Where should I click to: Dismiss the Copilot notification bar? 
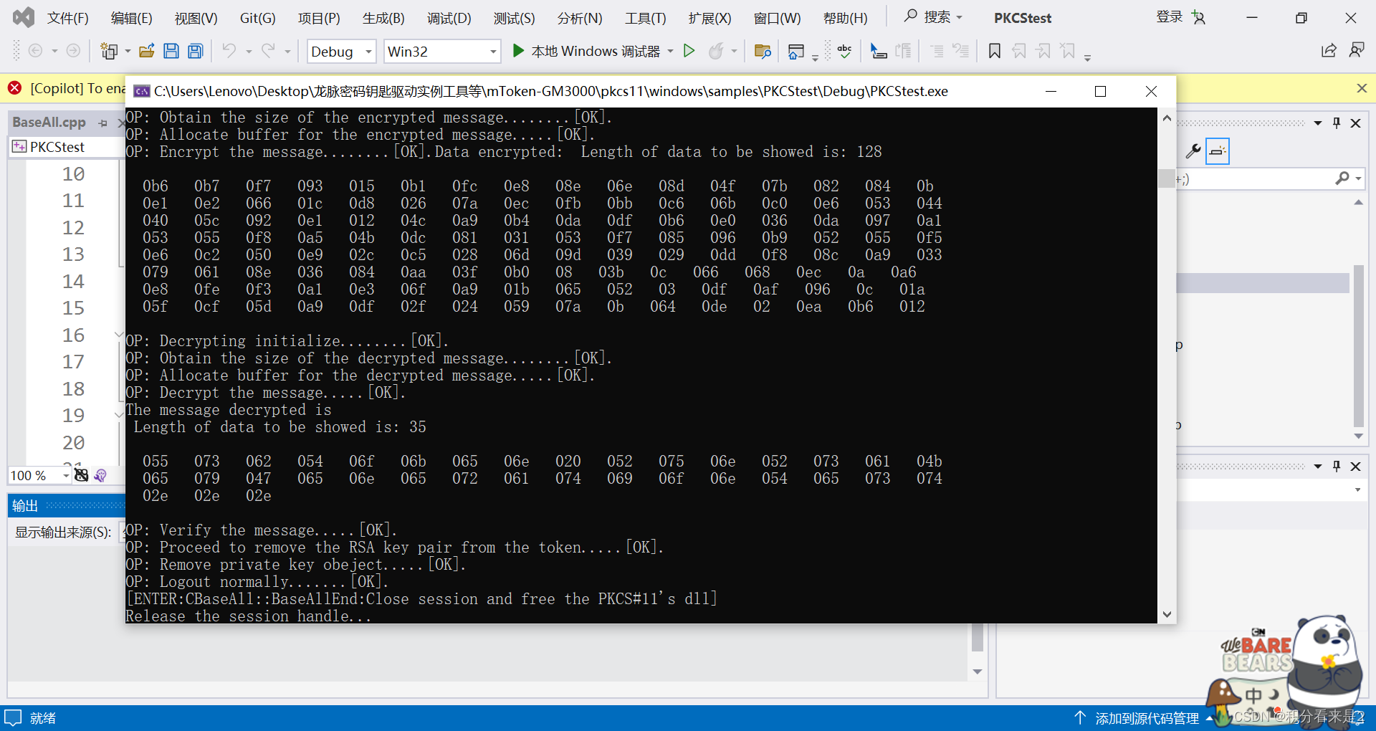tap(1362, 88)
